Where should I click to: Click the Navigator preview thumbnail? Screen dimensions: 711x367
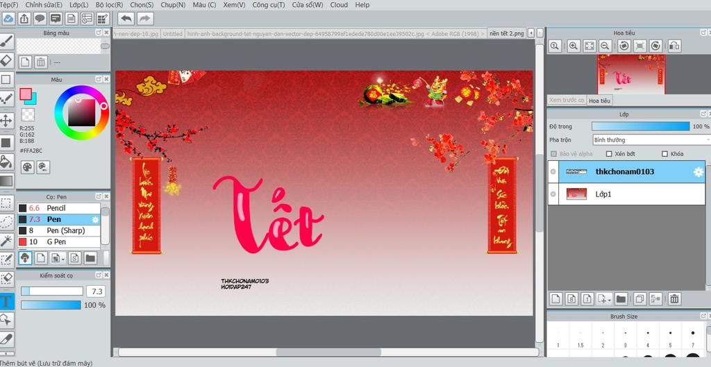tap(632, 74)
